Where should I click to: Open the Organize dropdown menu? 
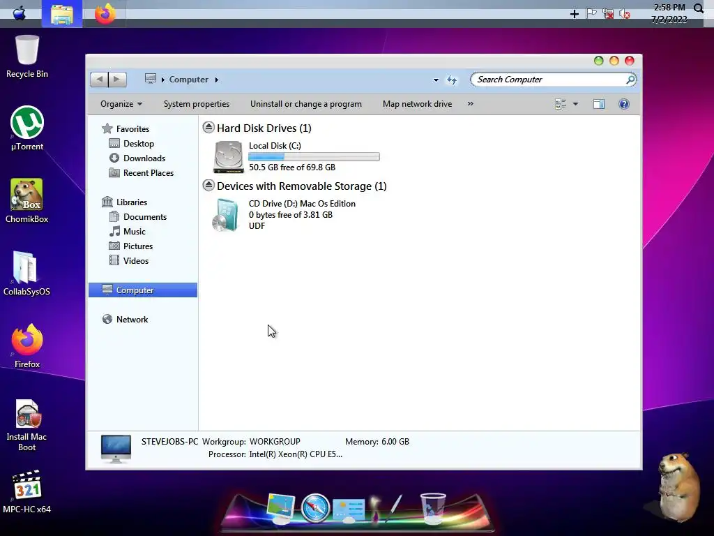[x=121, y=104]
